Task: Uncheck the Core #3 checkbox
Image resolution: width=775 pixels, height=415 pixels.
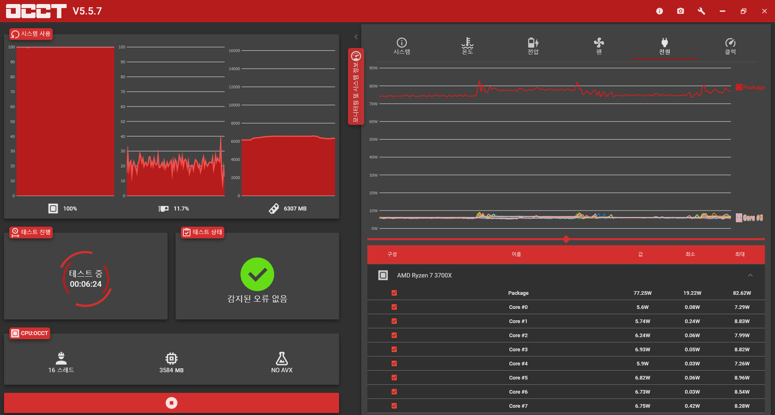Action: pos(394,349)
